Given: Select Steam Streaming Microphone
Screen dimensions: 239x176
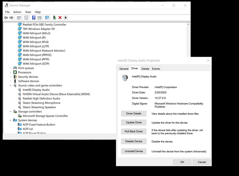Looking at the screenshot, I should click(42, 103).
